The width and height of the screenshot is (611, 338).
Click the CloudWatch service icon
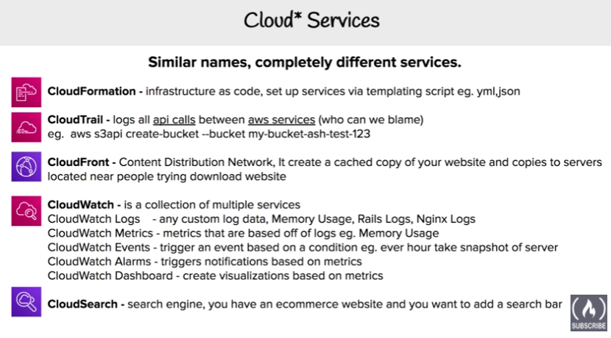point(26,211)
